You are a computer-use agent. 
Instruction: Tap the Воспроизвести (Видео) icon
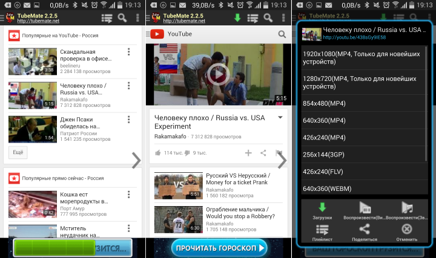(365, 207)
